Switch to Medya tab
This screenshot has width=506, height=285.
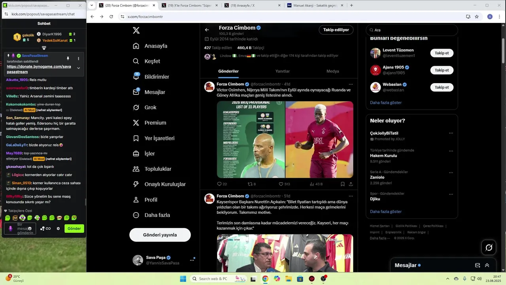(x=332, y=71)
